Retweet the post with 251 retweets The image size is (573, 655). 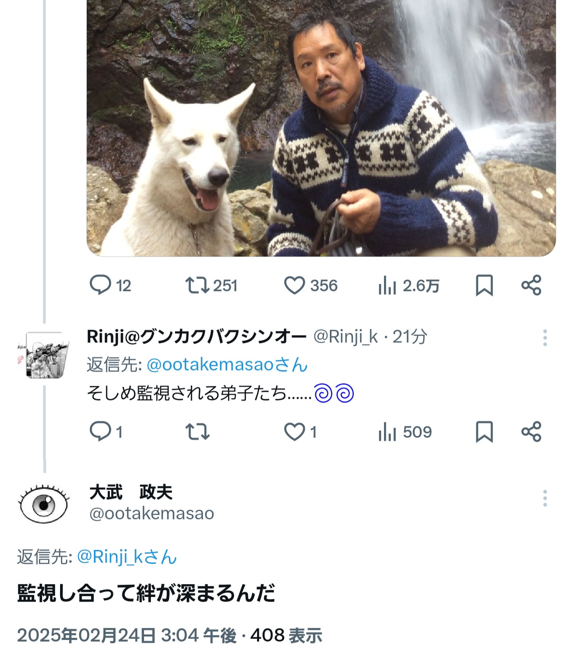pyautogui.click(x=211, y=285)
